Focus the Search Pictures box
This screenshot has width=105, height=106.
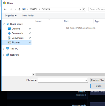point(97,9)
